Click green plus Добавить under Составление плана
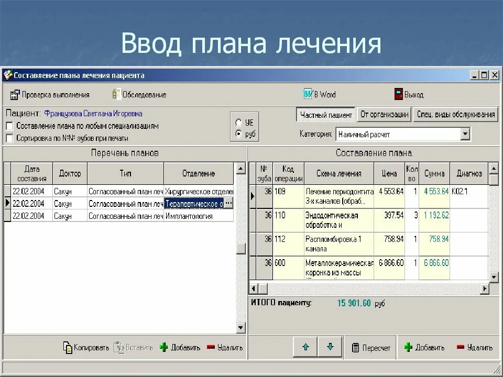The image size is (503, 377). click(x=408, y=348)
